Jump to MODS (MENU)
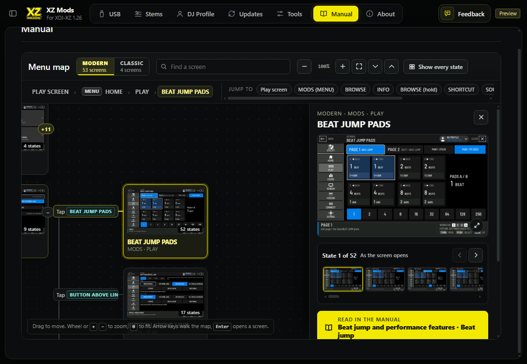The image size is (527, 364). 316,90
